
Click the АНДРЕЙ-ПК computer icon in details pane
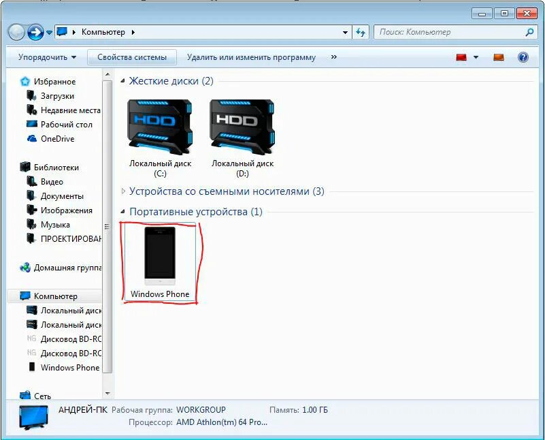click(x=33, y=417)
